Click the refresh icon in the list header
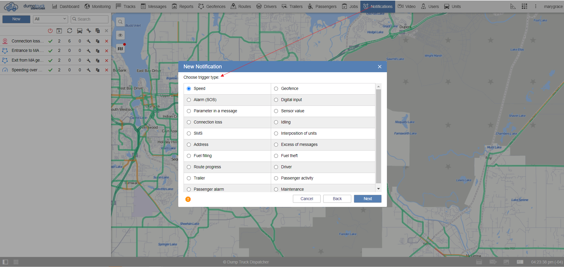This screenshot has width=564, height=267. click(70, 31)
